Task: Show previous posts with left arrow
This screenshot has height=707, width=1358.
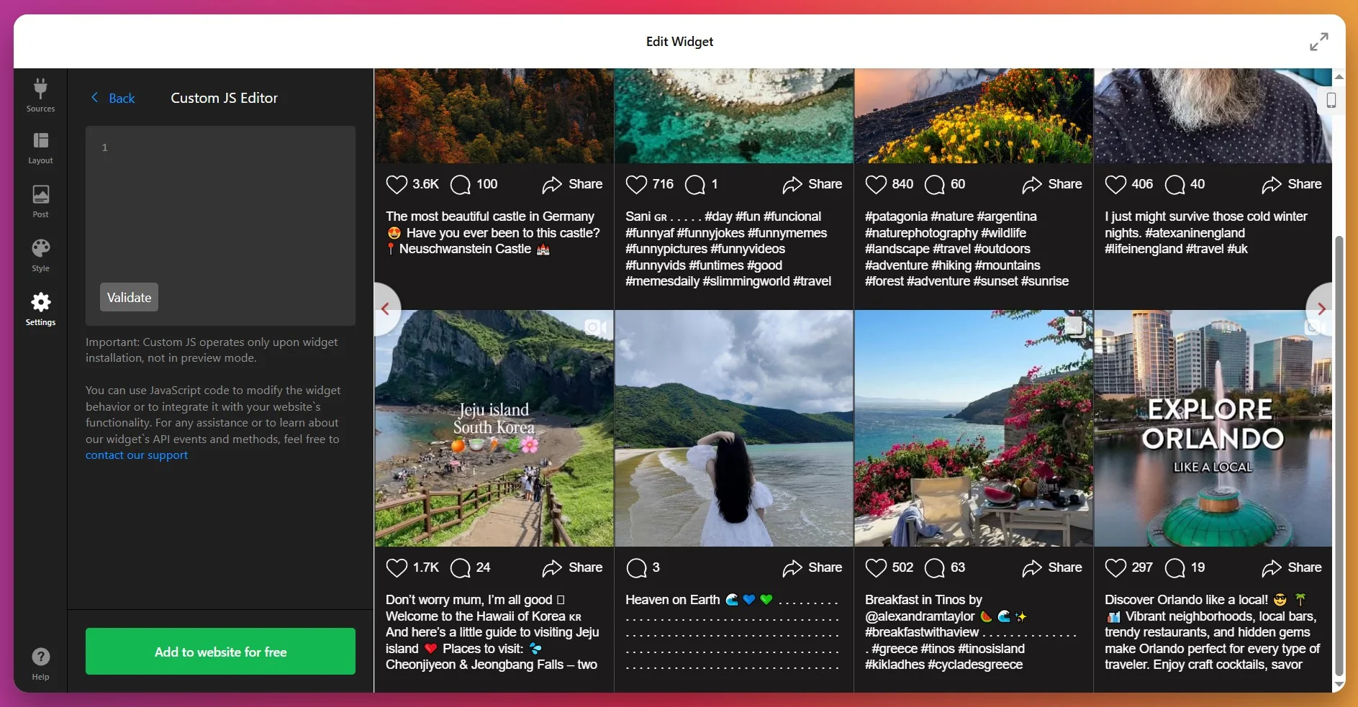Action: (x=386, y=309)
